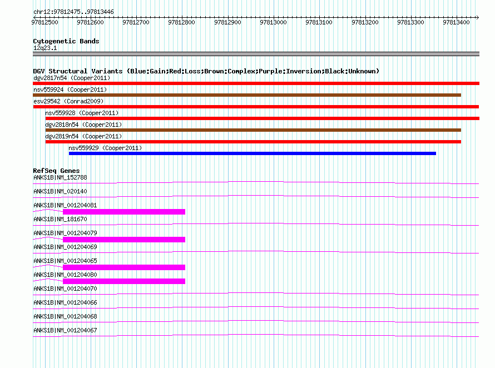The width and height of the screenshot is (495, 368).
Task: Select transcript ANKS1B|NM_001204080 label
Action: (x=65, y=275)
